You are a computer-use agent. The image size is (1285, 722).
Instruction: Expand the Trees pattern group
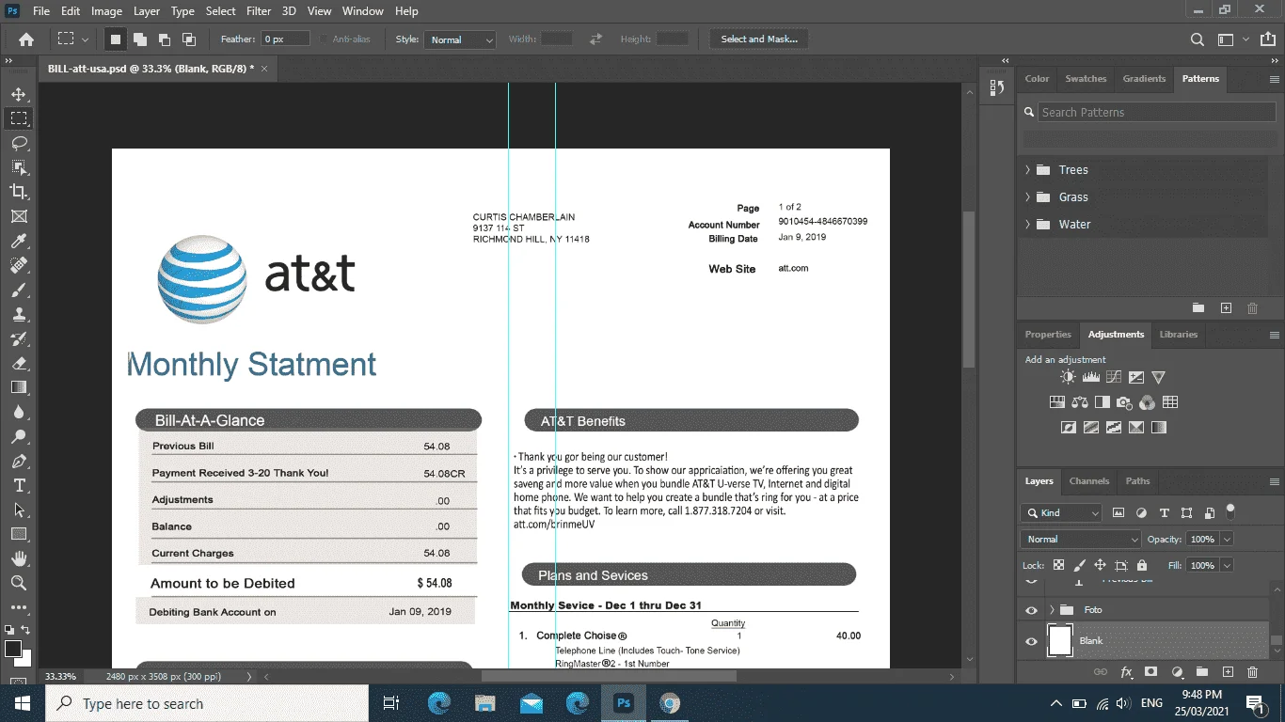pos(1027,170)
